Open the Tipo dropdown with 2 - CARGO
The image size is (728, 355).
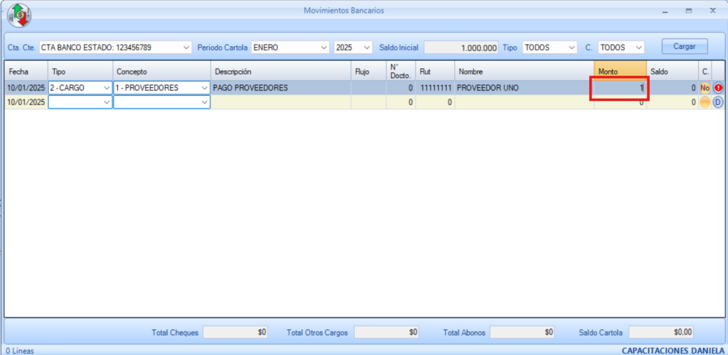[107, 88]
